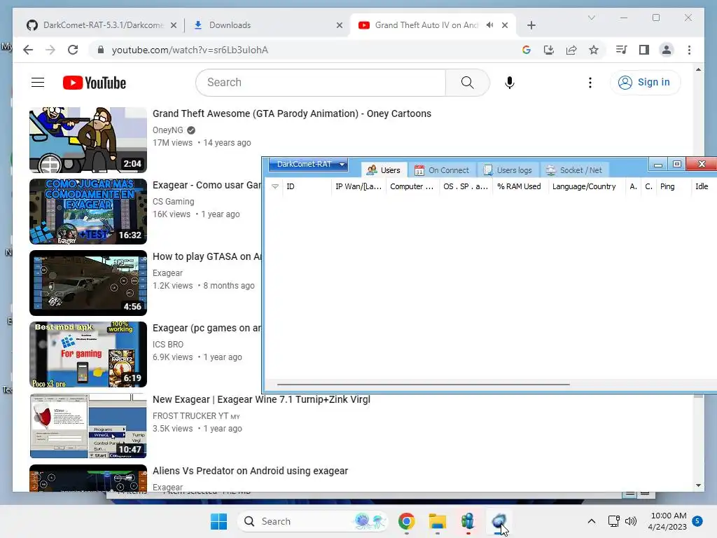
Task: Close the DarkComet GitHub browser tab
Action: 174,25
